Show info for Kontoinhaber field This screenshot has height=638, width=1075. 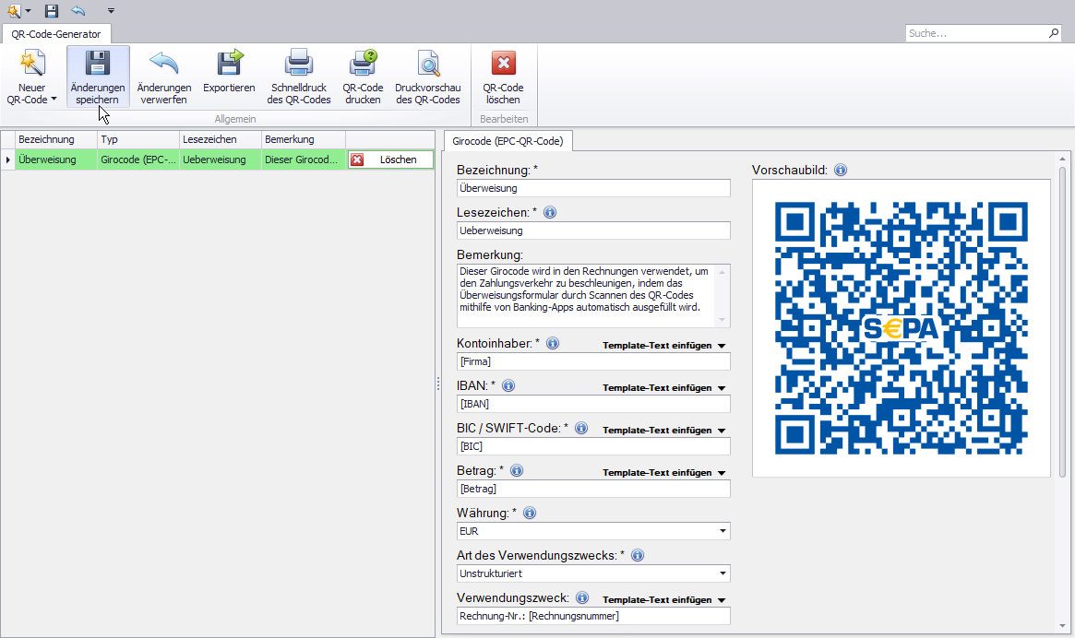point(553,343)
